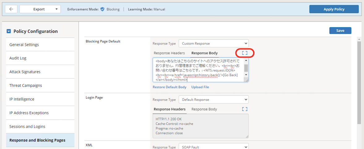The width and height of the screenshot is (364, 149).
Task: Click the Login Page headers text box
Action: [201, 126]
